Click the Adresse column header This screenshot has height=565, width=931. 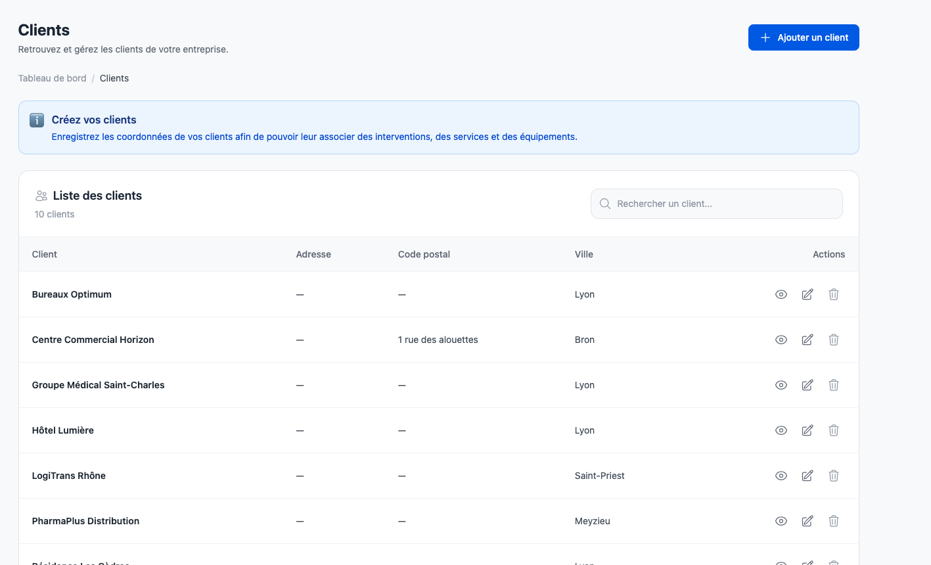coord(313,254)
